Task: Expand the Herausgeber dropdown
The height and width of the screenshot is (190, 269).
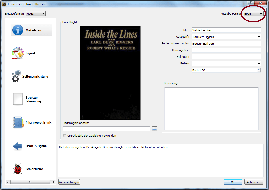Action: (259, 50)
